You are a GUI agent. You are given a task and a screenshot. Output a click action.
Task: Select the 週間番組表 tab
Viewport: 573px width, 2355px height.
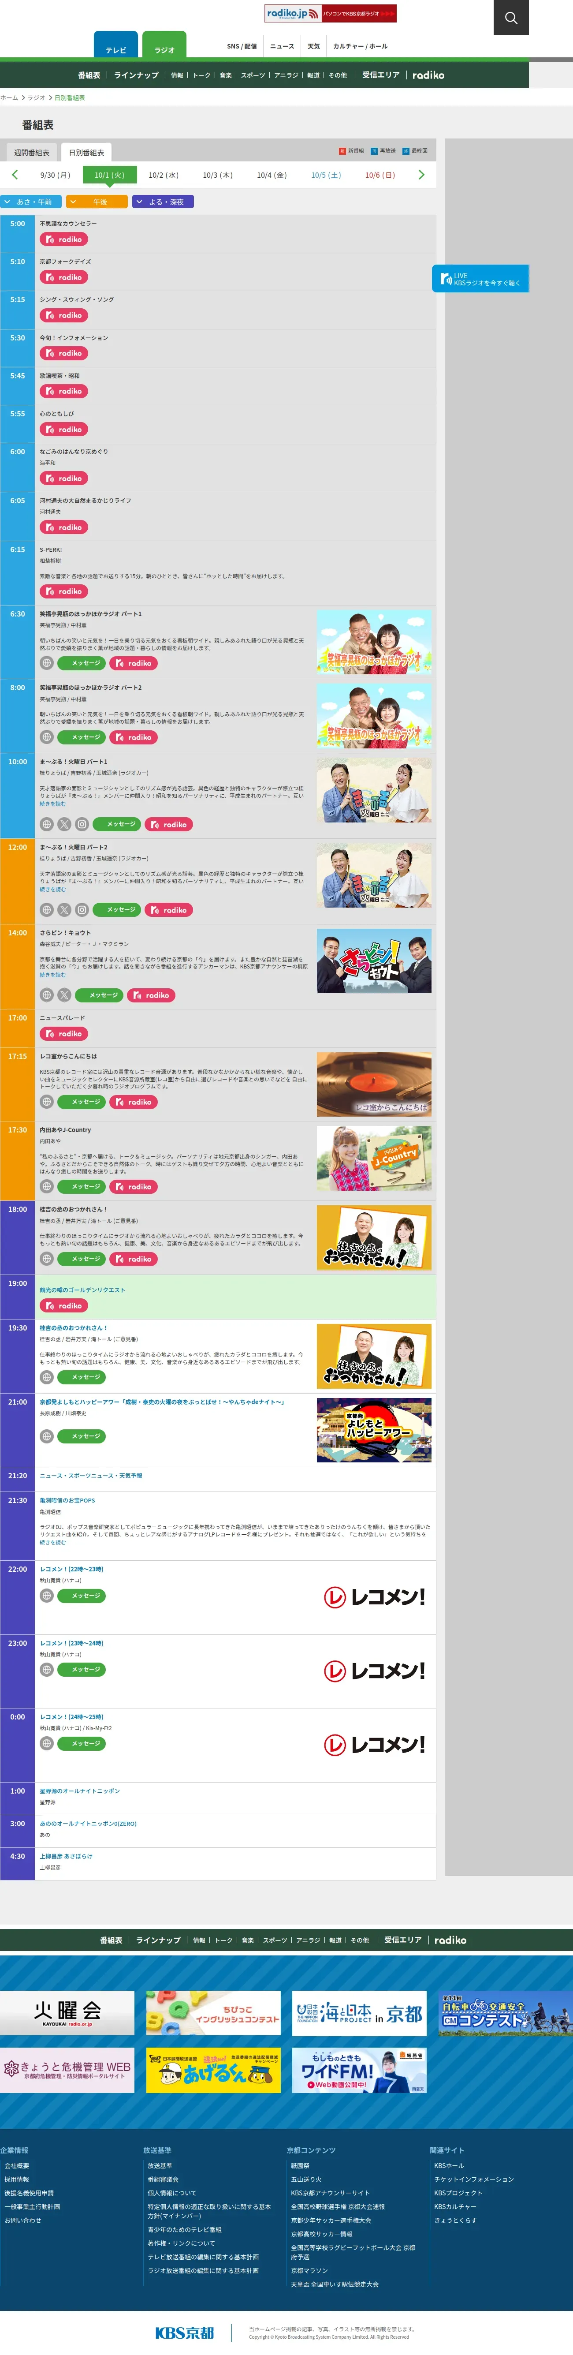(x=32, y=153)
